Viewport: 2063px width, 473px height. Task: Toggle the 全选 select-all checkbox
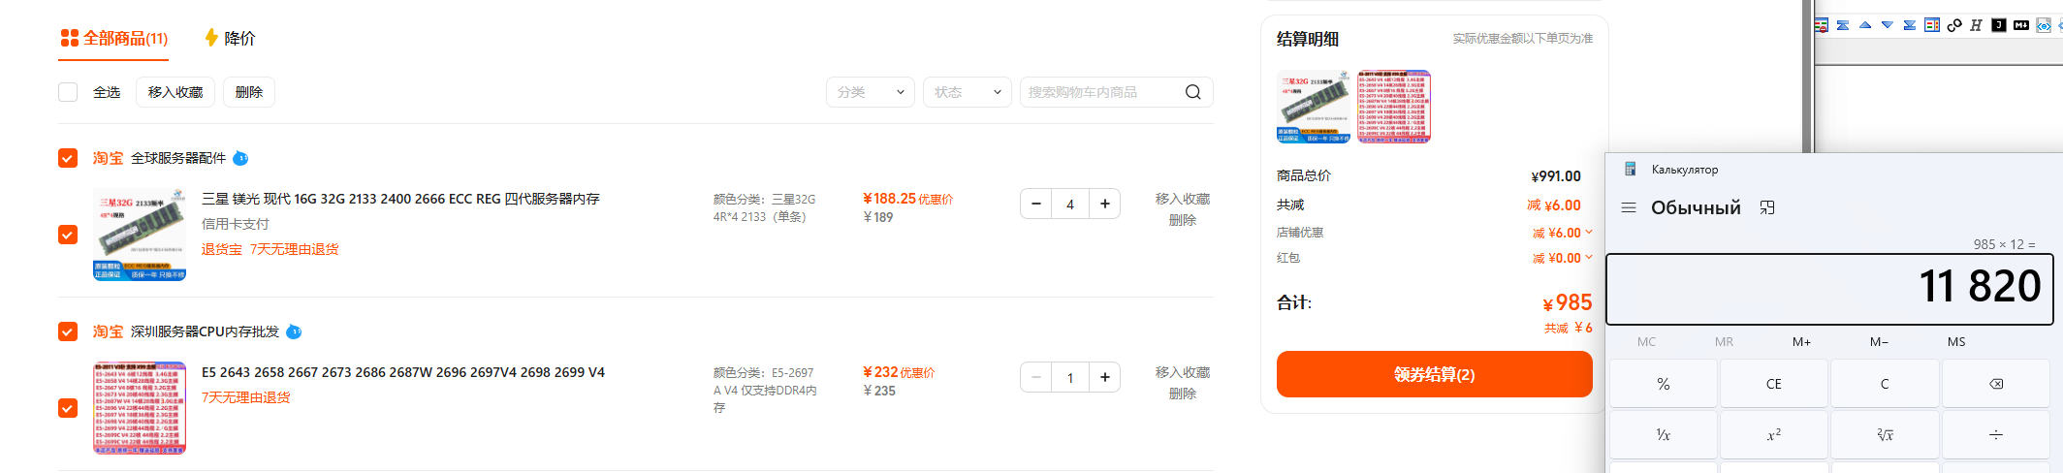[x=68, y=92]
